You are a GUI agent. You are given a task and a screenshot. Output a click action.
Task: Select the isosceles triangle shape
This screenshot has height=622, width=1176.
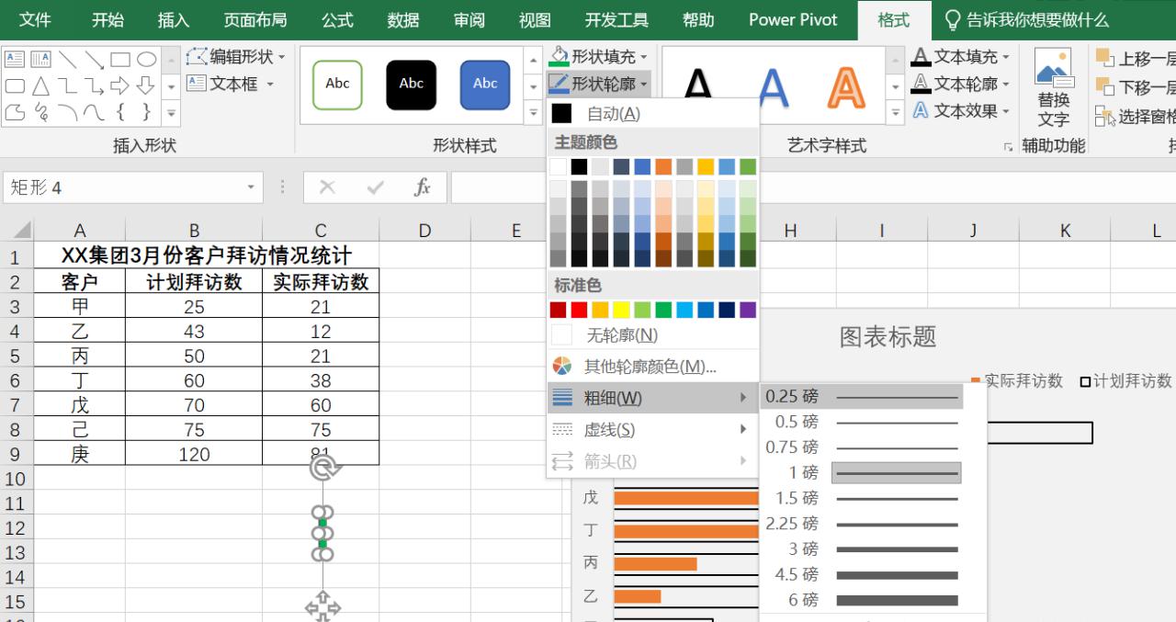point(40,86)
